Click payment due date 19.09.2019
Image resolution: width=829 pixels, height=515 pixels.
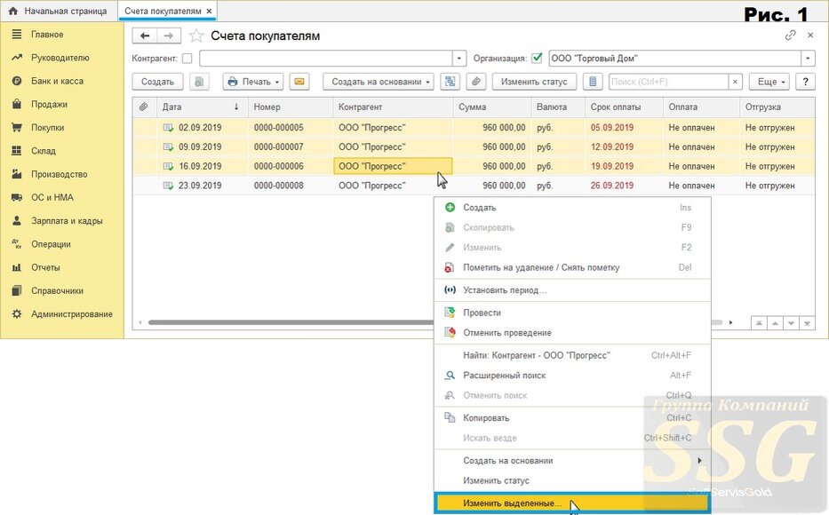coord(612,166)
